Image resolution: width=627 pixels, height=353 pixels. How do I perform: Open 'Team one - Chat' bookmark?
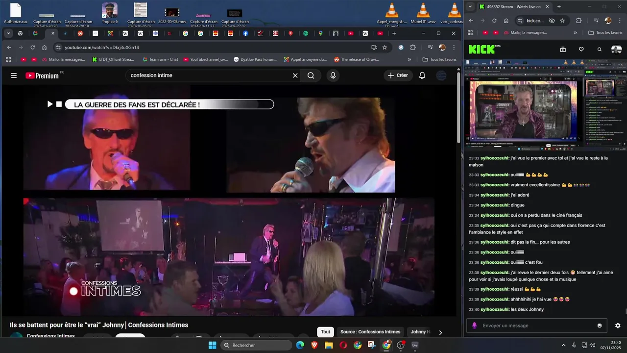coord(160,59)
